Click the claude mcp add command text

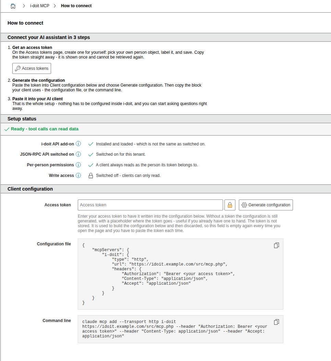click(175, 329)
